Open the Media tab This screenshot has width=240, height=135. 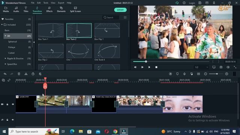[6, 9]
